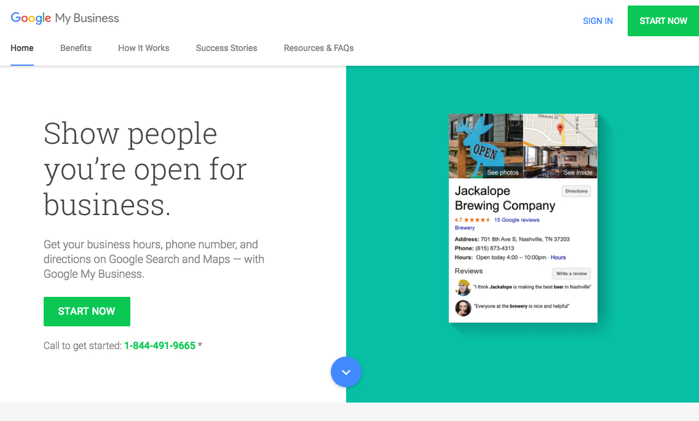The width and height of the screenshot is (699, 421).
Task: Click the SIGN IN link
Action: (x=598, y=21)
